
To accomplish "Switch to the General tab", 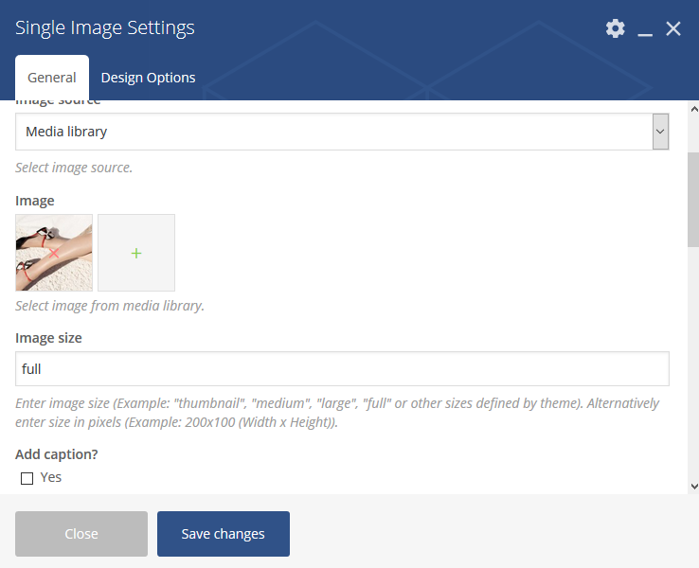I will pos(52,78).
